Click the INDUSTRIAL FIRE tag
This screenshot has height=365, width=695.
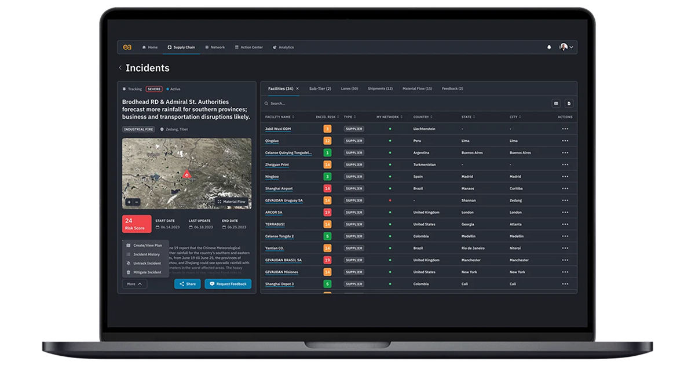(x=139, y=129)
